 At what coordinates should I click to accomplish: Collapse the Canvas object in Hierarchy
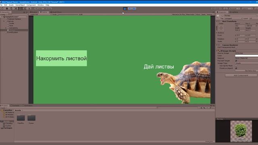point(4,21)
